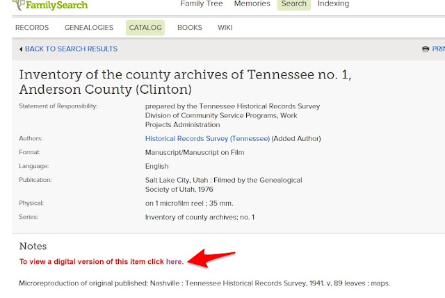
Task: Click the Notes section heading
Action: (33, 246)
